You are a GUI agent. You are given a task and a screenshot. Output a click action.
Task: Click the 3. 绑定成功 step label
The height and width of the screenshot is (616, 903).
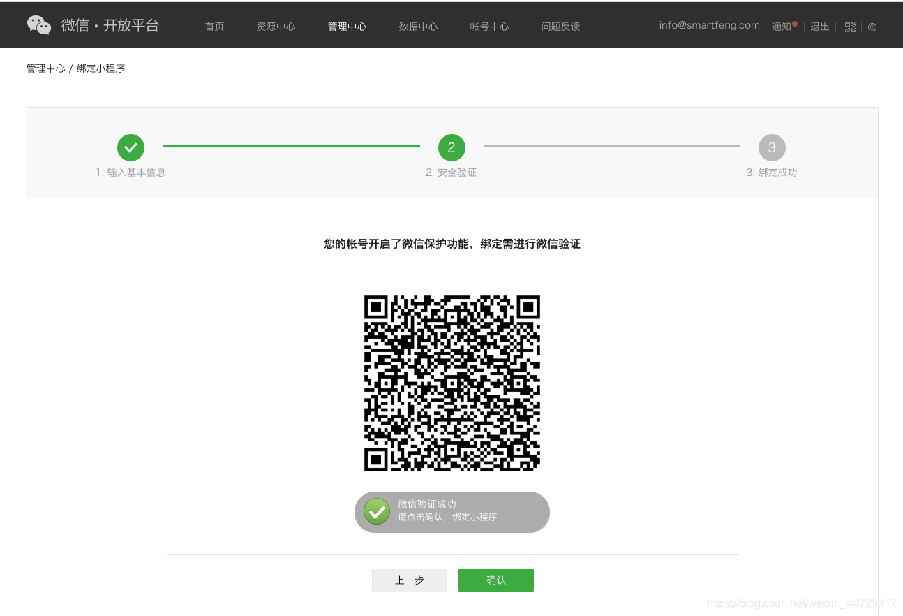click(772, 173)
